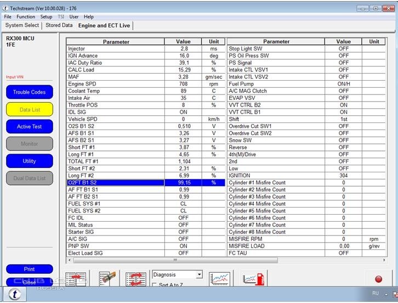Screen dimensions: 398x303
Task: Click the RU language indicator in tray
Action: tap(376, 294)
